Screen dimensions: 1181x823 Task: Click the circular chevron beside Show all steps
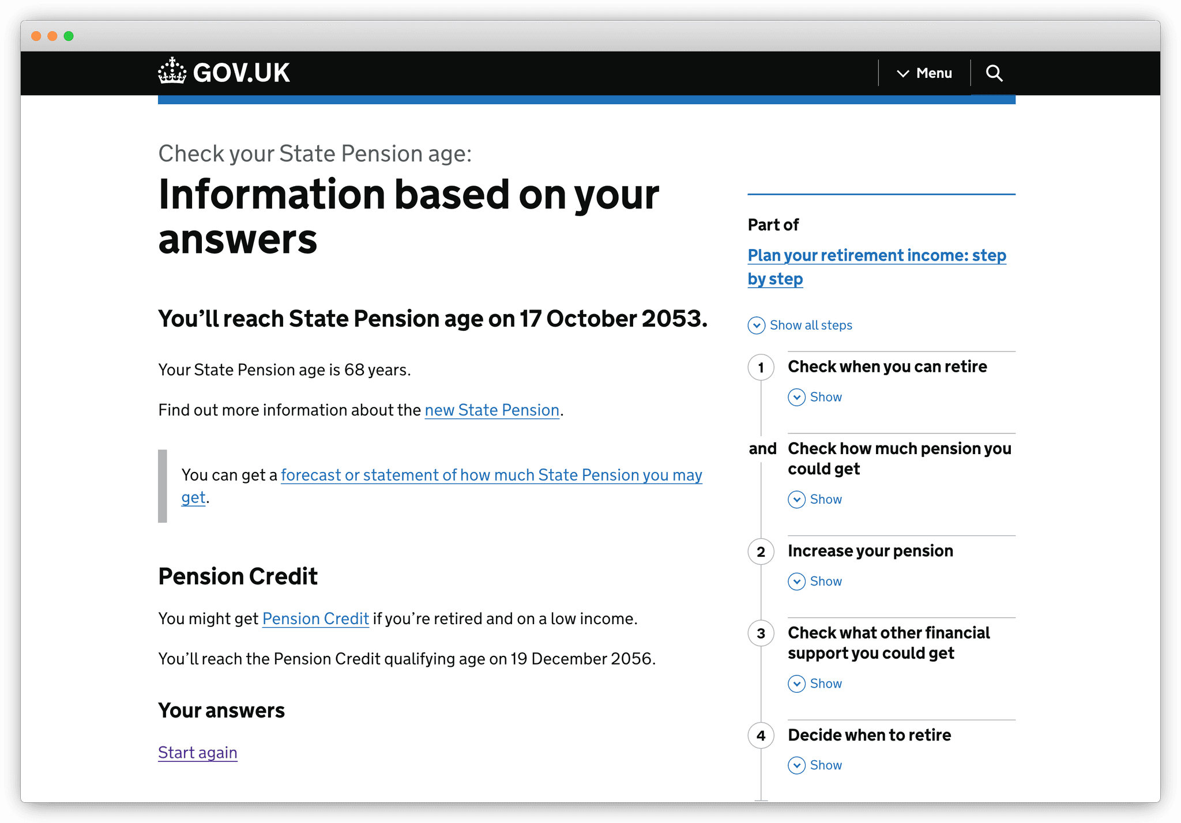pos(757,326)
